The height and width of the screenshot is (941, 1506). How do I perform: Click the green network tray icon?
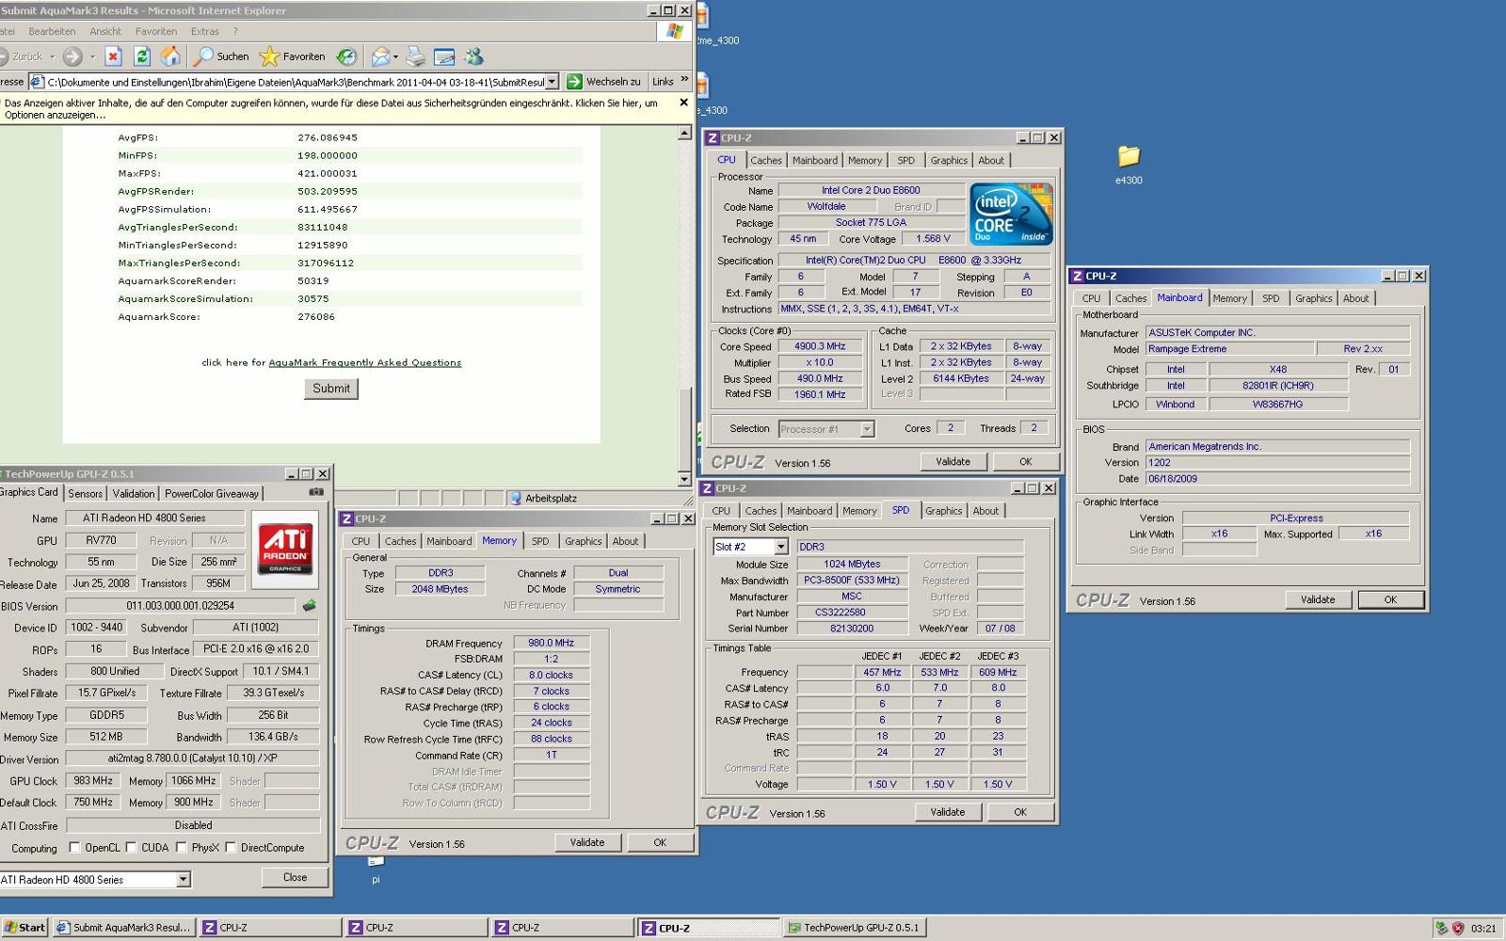click(x=1441, y=928)
